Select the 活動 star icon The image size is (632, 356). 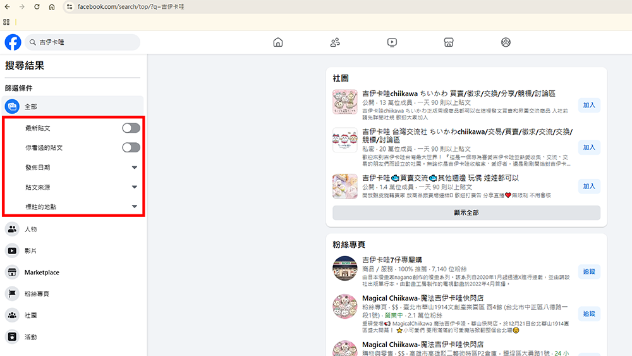(x=12, y=336)
